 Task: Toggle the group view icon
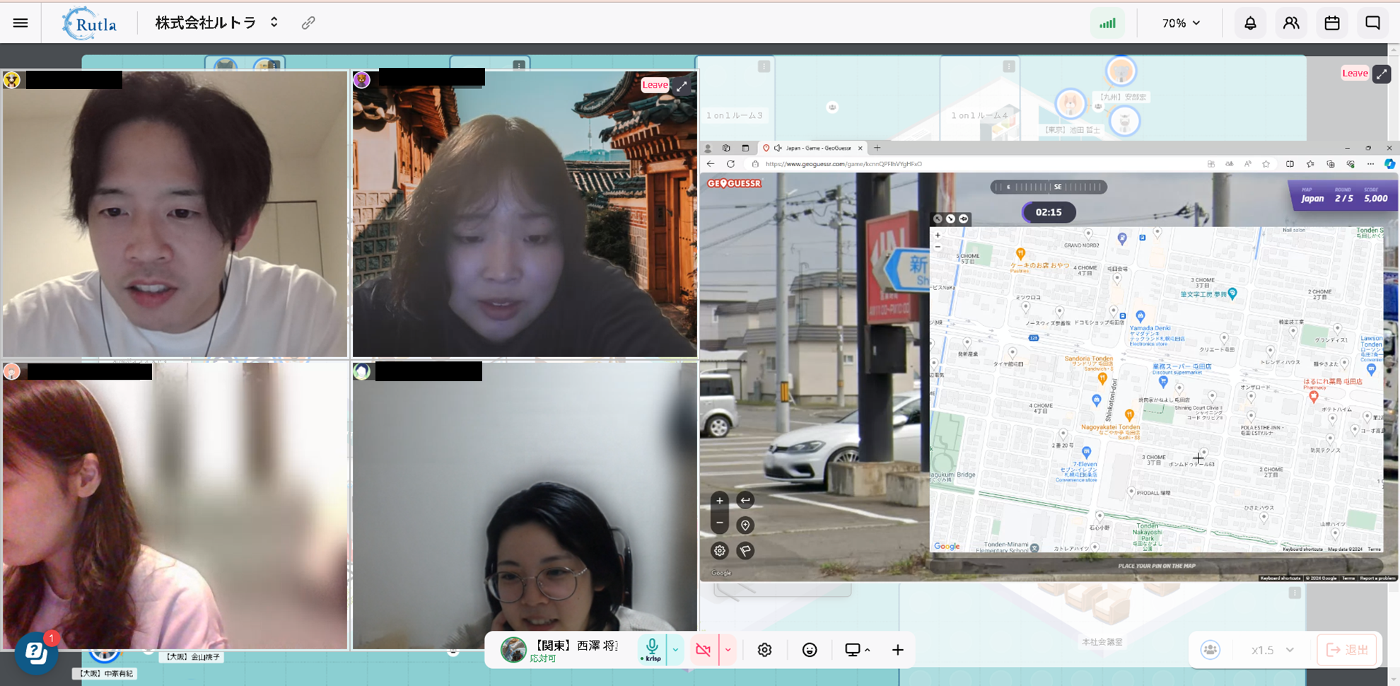coord(1211,650)
